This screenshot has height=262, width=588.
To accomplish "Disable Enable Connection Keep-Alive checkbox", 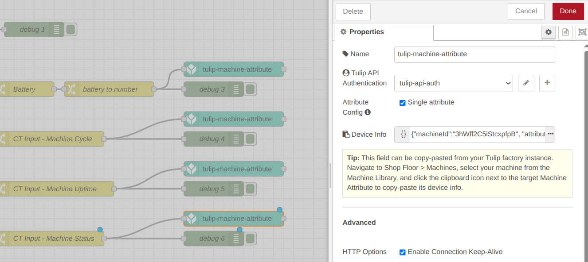I will 403,252.
